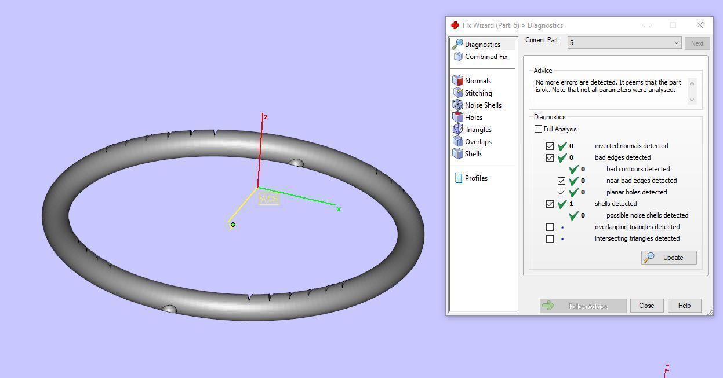Click the Shells icon
This screenshot has height=378, width=723.
tap(458, 153)
